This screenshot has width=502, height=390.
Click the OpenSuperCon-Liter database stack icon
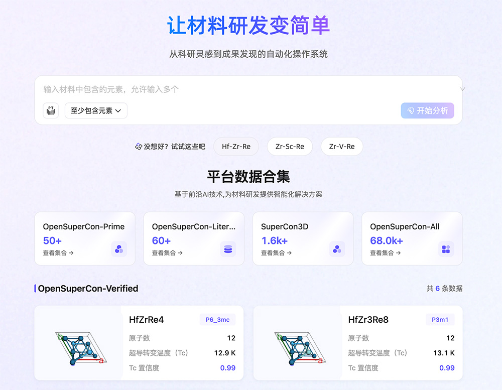click(228, 249)
